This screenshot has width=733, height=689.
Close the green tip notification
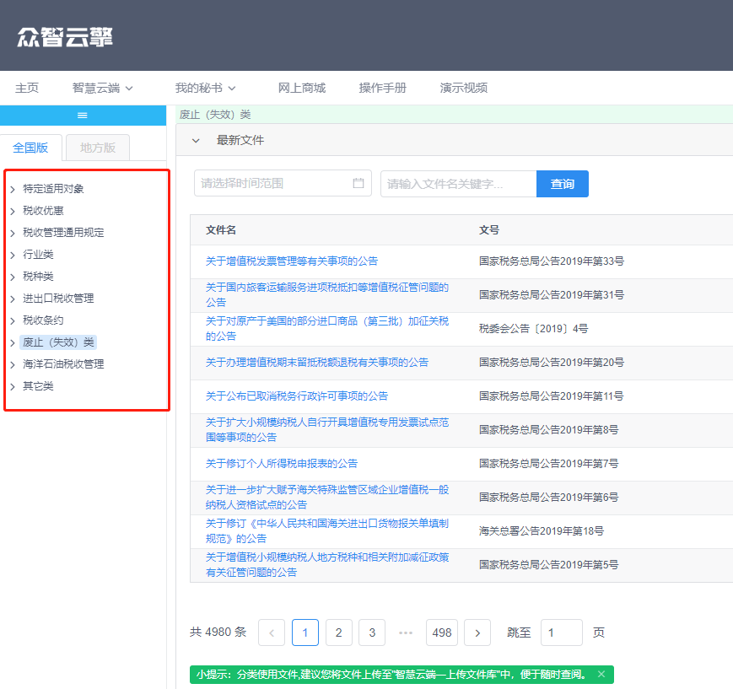(601, 674)
